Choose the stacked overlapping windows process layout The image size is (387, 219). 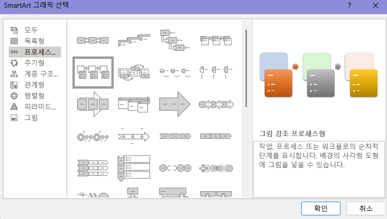(x=134, y=104)
